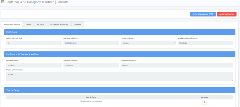
Task: Click the Fecha de Termino date field
Action: pyautogui.click(x=91, y=65)
